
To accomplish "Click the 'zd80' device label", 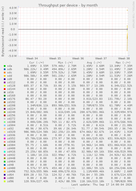I will click(x=10, y=178).
